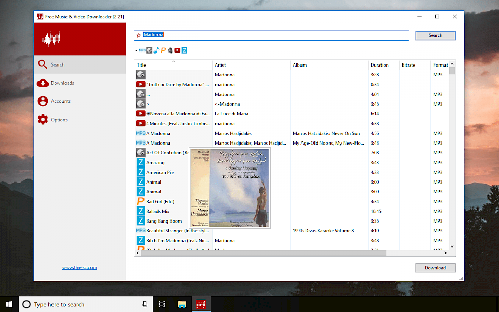Open the Accounts section
This screenshot has height=312, width=499.
coord(80,101)
